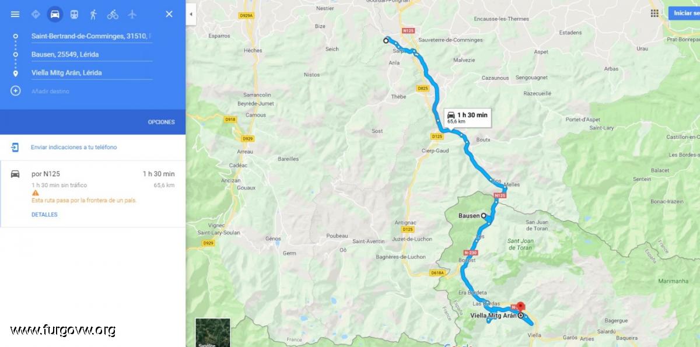Toggle satellite view thumbnail

[212, 332]
